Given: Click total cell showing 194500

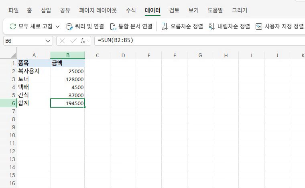Looking at the screenshot, I should point(68,103).
